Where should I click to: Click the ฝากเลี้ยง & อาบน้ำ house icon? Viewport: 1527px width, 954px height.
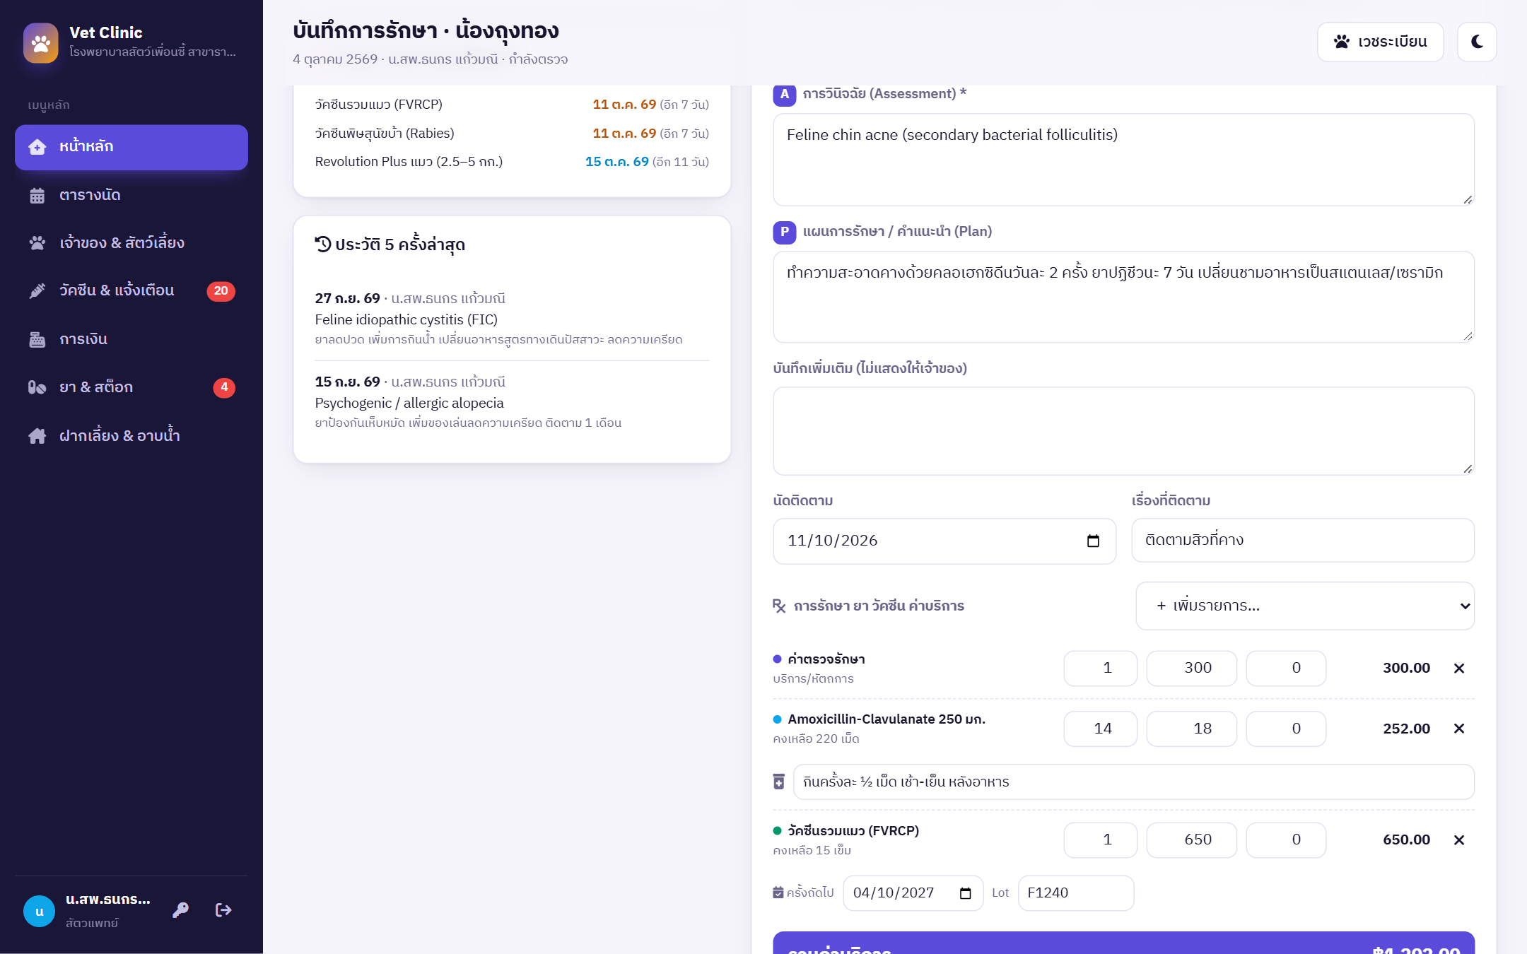tap(37, 436)
